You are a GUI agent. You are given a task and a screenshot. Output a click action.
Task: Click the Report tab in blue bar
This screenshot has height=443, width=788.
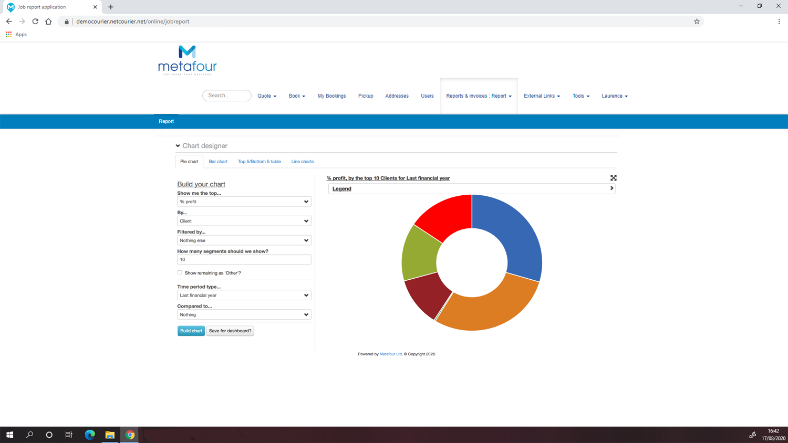166,121
